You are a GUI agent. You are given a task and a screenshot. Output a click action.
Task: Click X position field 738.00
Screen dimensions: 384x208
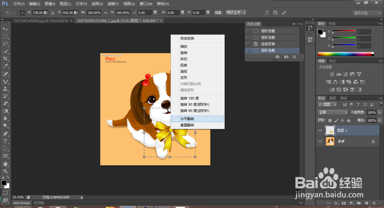pos(40,13)
